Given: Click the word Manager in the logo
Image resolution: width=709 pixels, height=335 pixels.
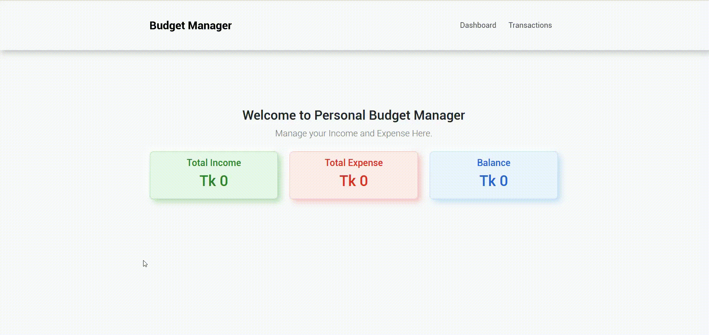Looking at the screenshot, I should tap(210, 26).
